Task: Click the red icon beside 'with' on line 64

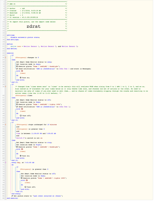Action: (22, 149)
